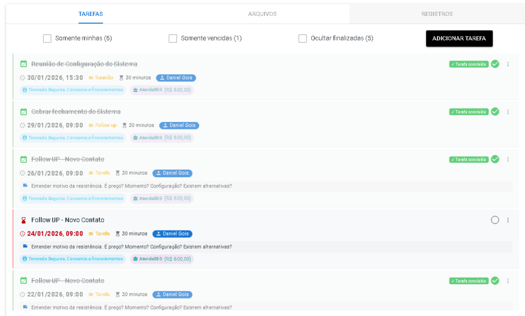Open three-dot menu for Reunião de Configuração task
This screenshot has width=525, height=316.
[508, 64]
